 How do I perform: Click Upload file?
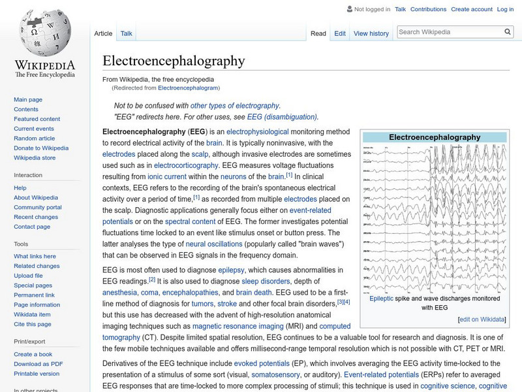point(28,275)
